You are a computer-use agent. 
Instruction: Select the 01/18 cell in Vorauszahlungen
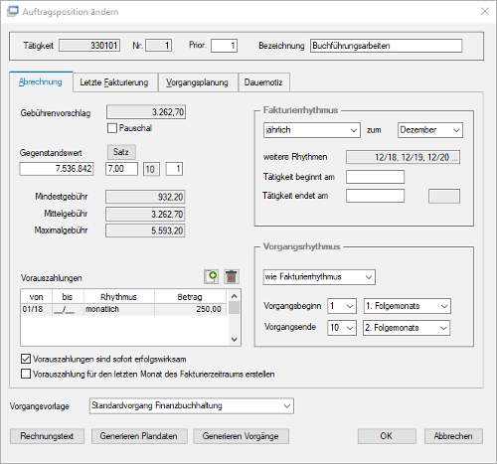(x=36, y=309)
